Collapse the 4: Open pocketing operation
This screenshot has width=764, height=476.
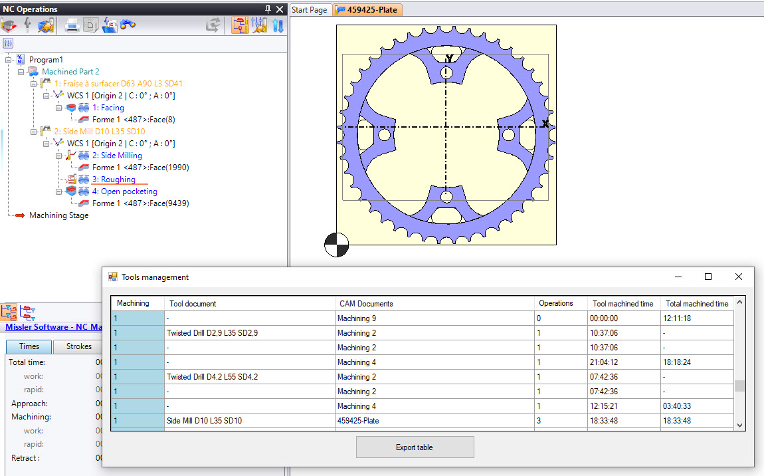pos(60,191)
